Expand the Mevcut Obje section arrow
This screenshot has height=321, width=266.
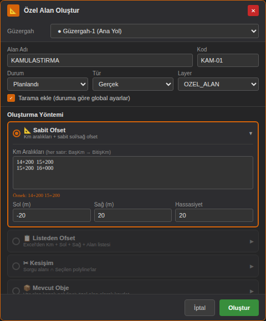point(252,291)
